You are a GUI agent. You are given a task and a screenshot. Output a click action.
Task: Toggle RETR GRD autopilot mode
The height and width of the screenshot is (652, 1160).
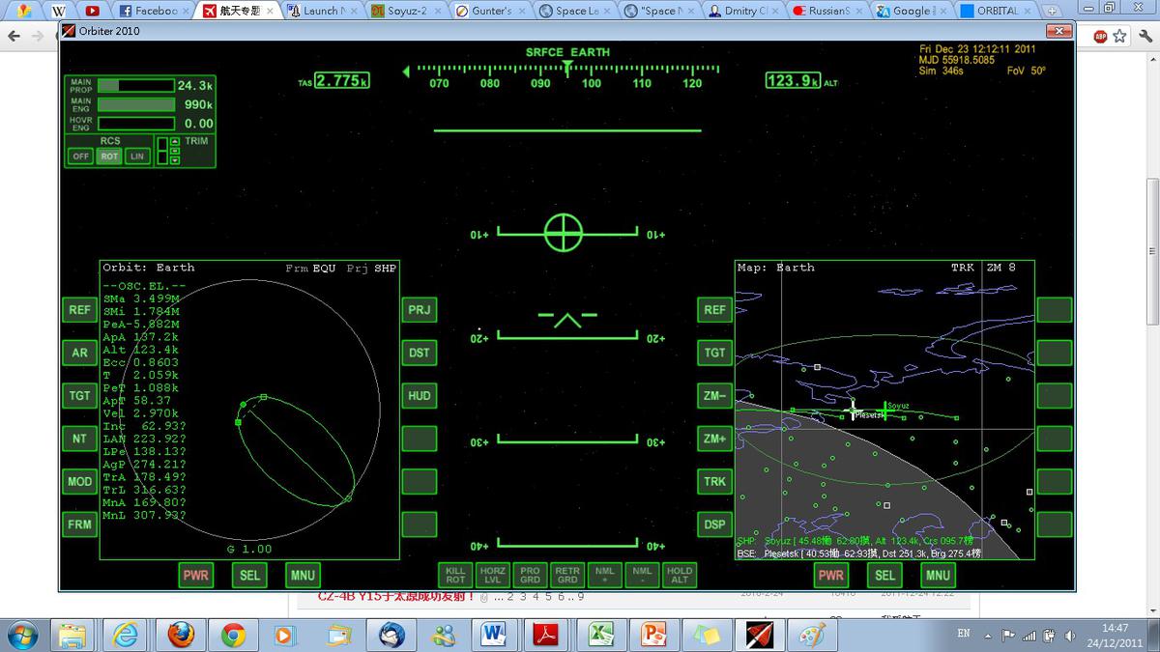567,575
